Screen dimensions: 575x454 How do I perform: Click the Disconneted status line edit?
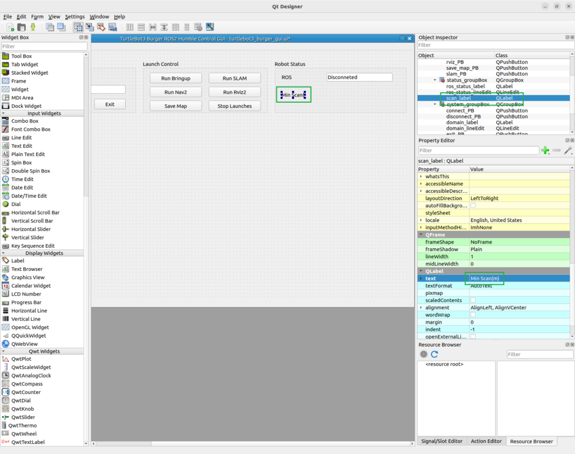pyautogui.click(x=359, y=77)
